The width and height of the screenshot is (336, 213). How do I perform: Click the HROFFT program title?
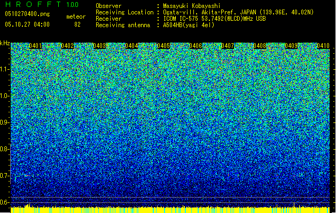point(33,4)
